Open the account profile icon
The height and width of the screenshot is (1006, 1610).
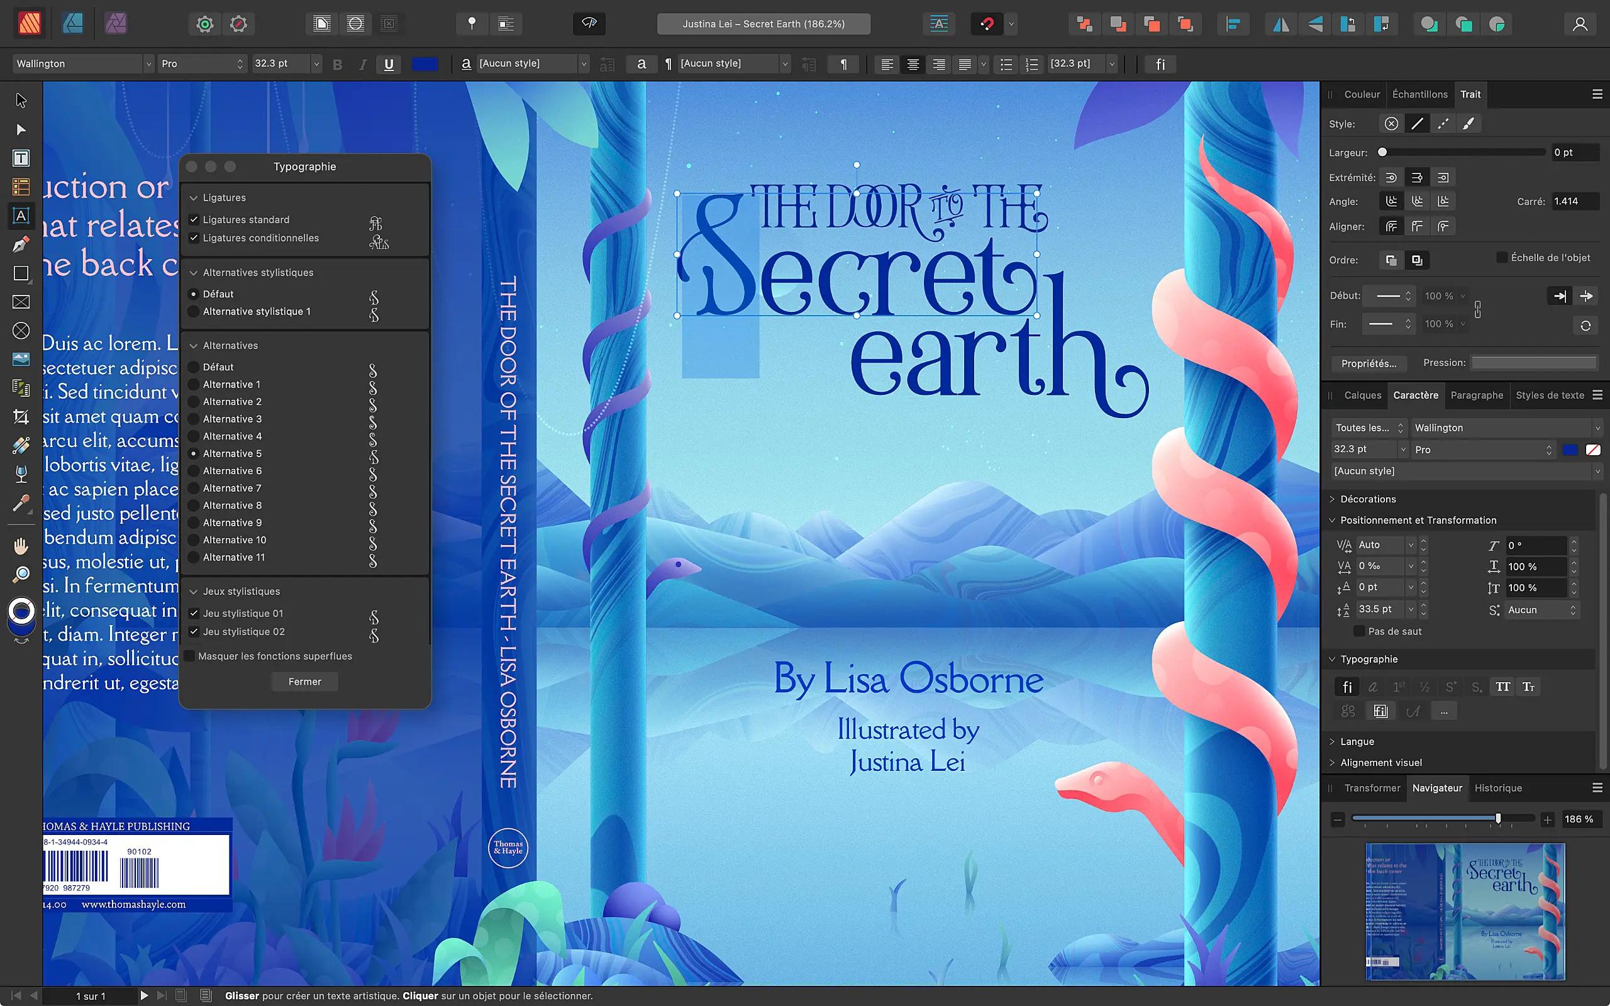[x=1580, y=25]
